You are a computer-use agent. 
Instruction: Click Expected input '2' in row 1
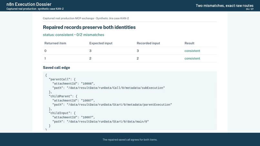click(x=90, y=58)
